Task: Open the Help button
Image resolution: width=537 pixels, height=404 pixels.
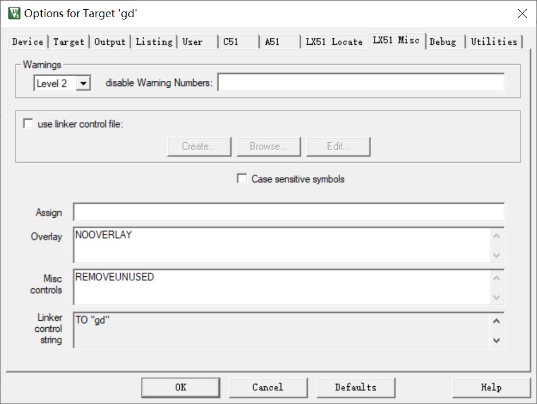Action: pyautogui.click(x=491, y=387)
